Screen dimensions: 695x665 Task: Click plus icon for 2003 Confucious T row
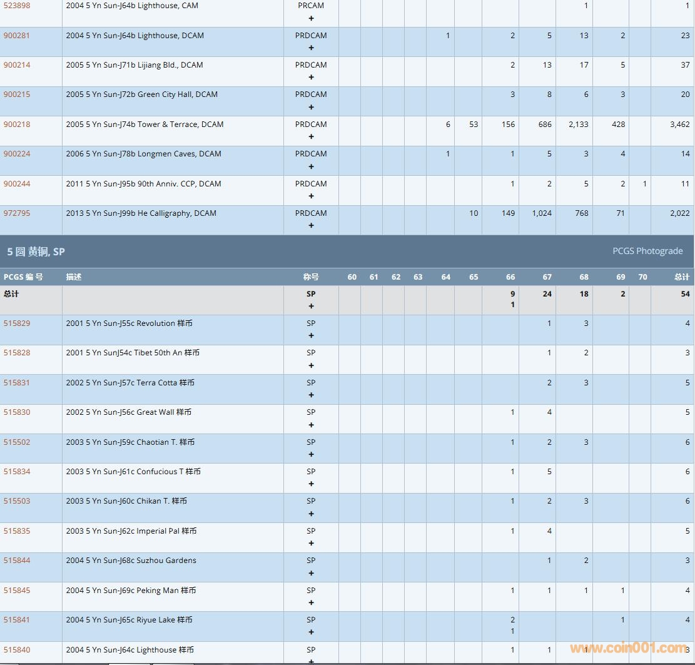(311, 484)
